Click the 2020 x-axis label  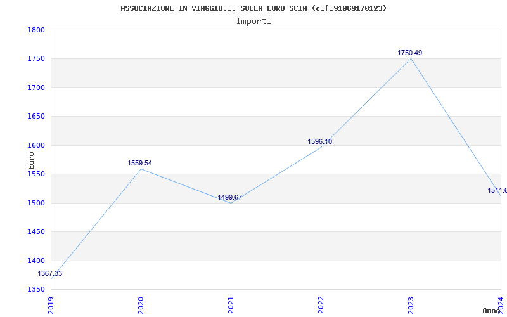point(141,306)
